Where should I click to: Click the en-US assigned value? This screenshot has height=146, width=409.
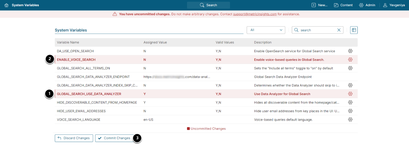148,120
